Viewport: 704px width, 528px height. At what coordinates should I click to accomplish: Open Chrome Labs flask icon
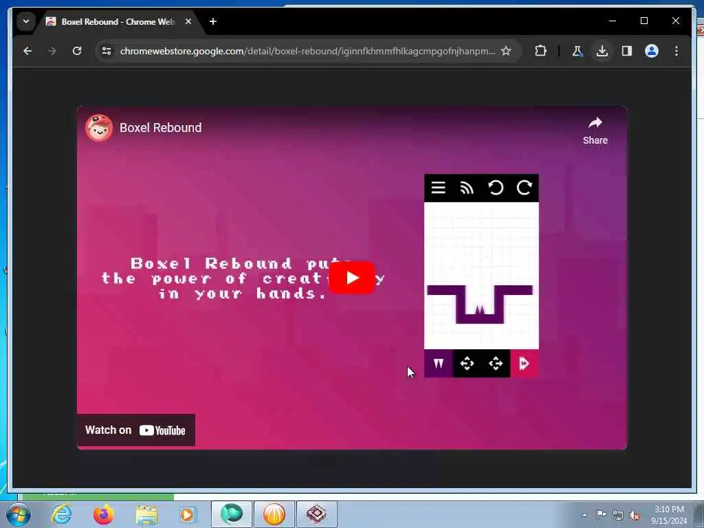click(577, 51)
